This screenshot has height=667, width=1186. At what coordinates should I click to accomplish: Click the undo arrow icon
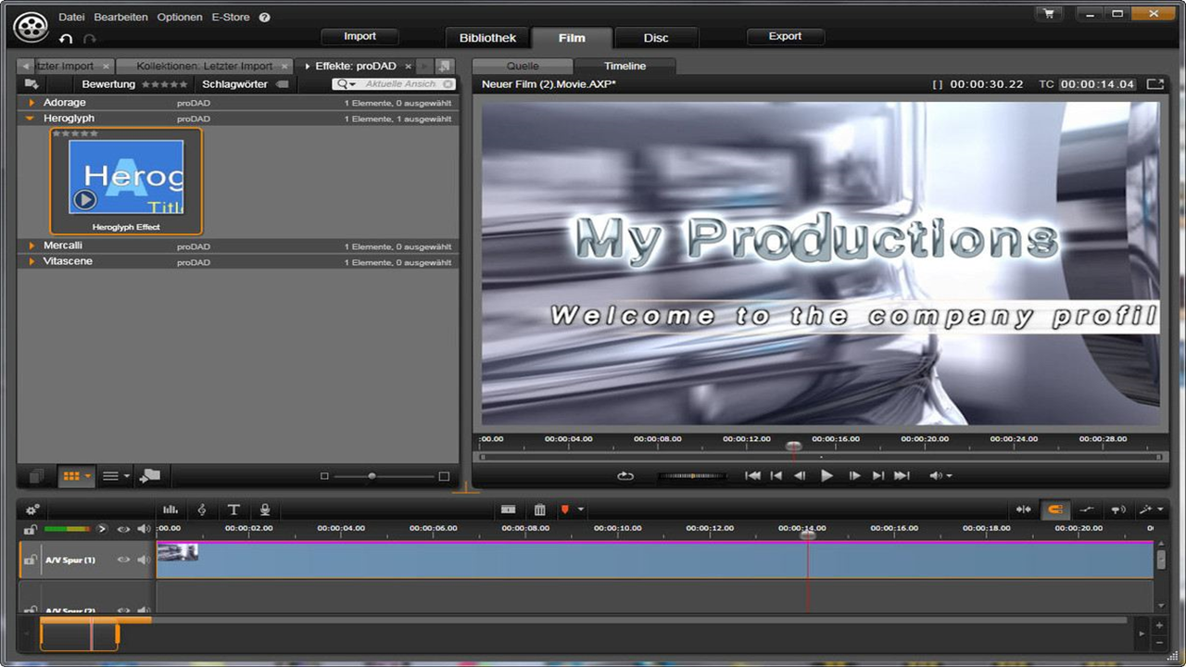click(x=66, y=39)
